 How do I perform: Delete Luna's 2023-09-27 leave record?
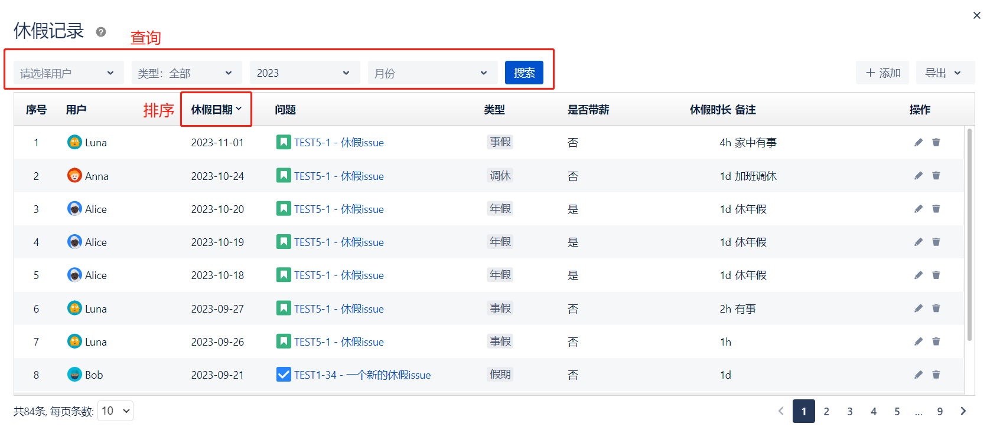point(936,308)
